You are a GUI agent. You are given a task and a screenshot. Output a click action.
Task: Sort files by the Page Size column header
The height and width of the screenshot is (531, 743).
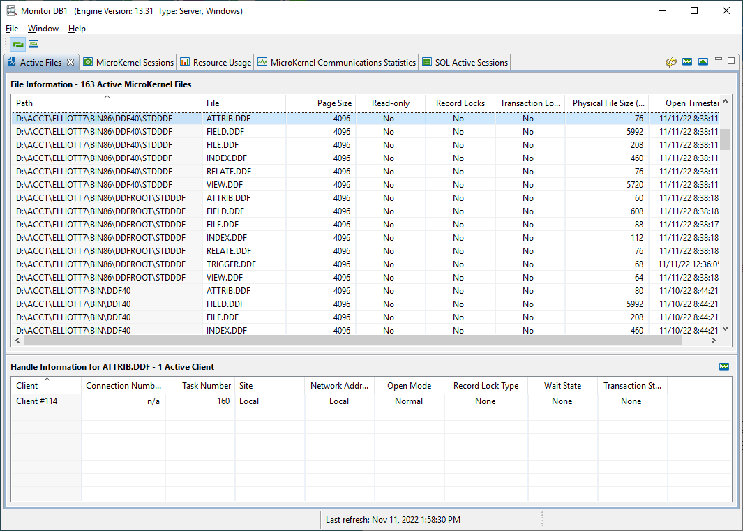coord(334,103)
